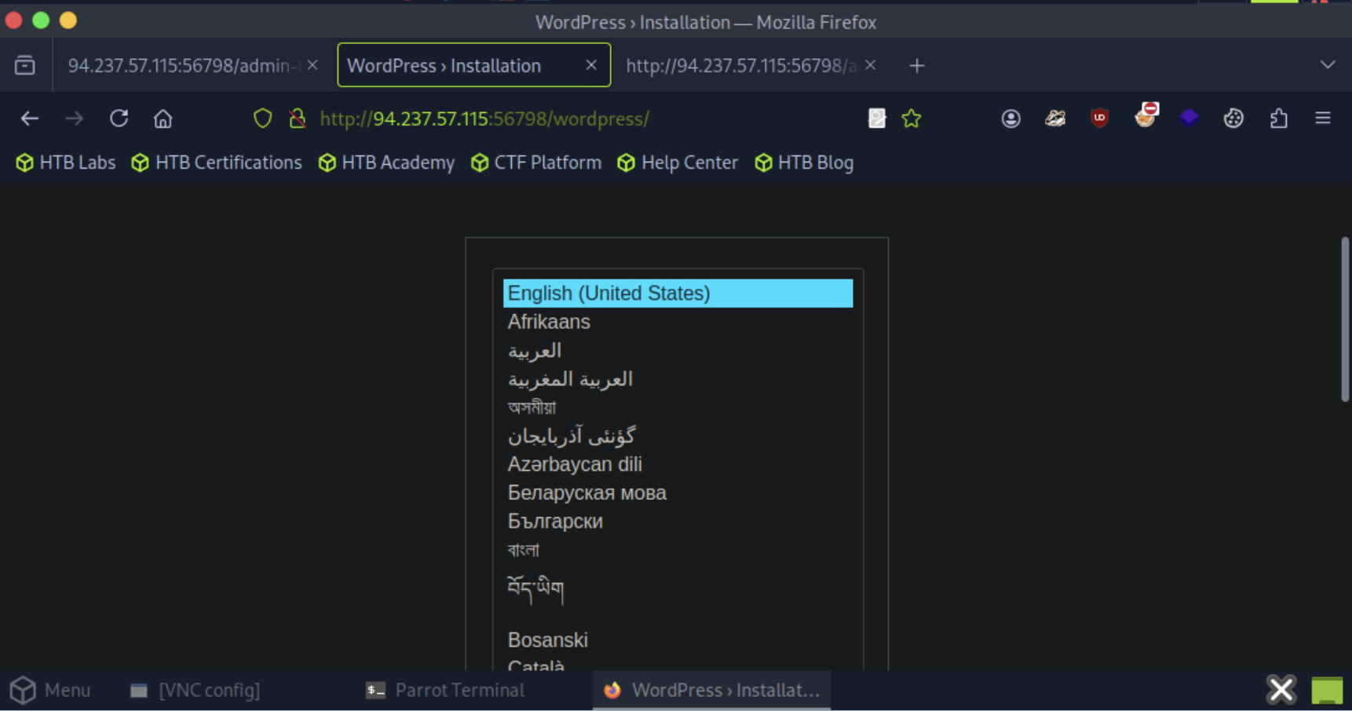
Task: Expand the list all tabs chevron
Action: (1327, 65)
